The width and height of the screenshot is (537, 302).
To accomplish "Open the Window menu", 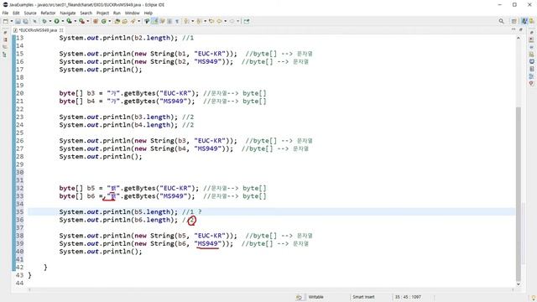I will (x=133, y=13).
